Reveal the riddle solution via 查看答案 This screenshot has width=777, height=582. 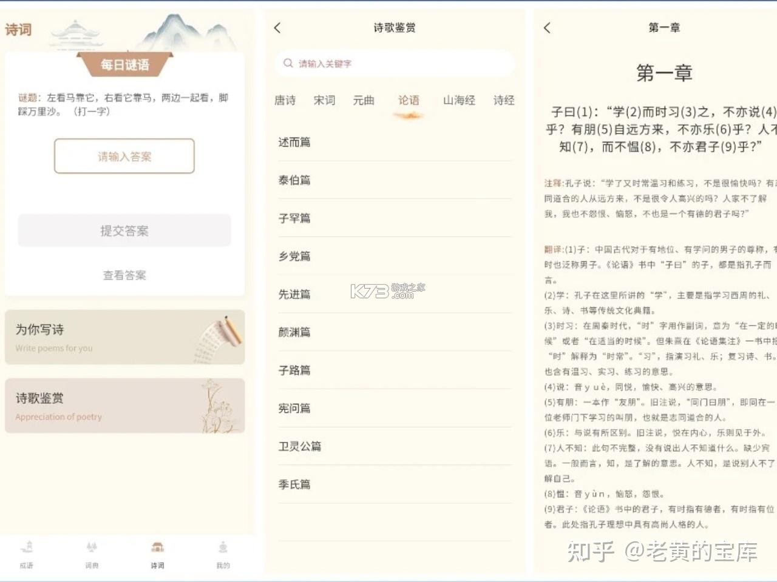[124, 275]
